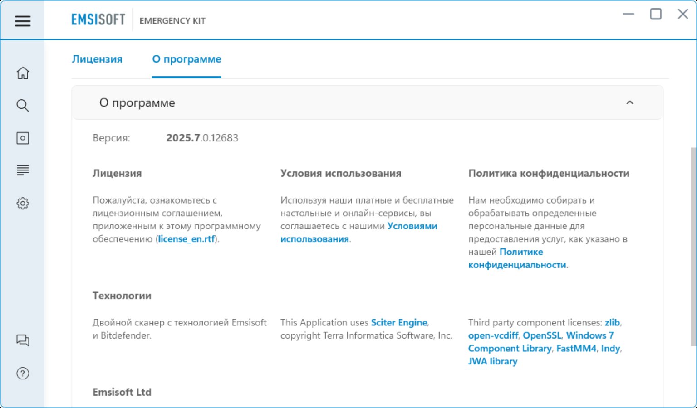Collapse the О программе section
Image resolution: width=697 pixels, height=408 pixels.
tap(629, 103)
